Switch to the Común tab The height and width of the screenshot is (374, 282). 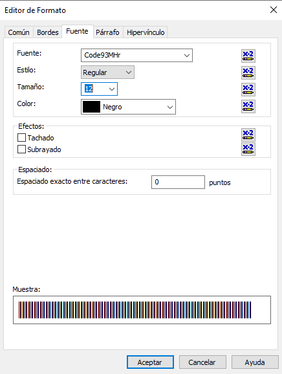click(x=19, y=32)
